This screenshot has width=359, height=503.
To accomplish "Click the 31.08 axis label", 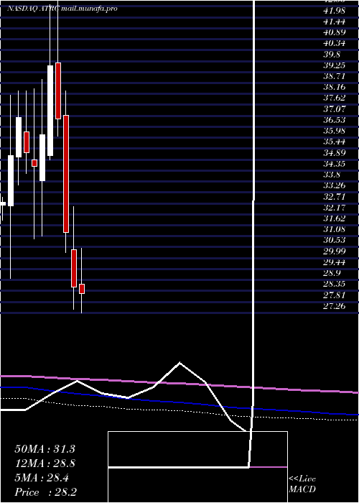I will tap(335, 229).
